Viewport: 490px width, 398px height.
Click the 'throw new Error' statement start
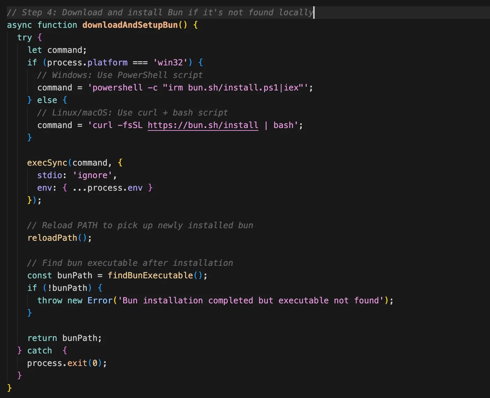point(75,301)
